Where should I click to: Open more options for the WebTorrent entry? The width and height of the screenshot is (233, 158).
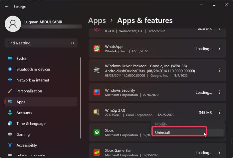[220, 29]
